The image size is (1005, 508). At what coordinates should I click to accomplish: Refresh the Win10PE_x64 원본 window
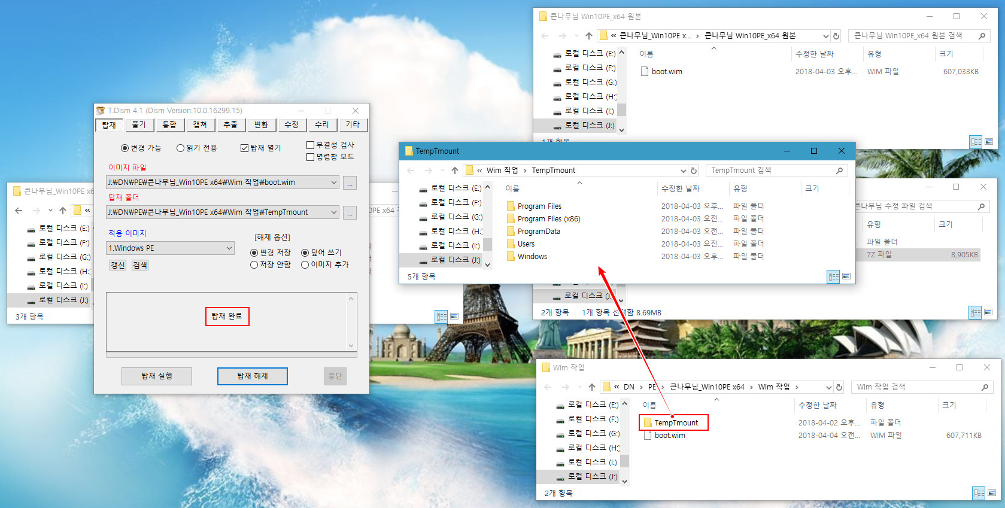coord(836,36)
